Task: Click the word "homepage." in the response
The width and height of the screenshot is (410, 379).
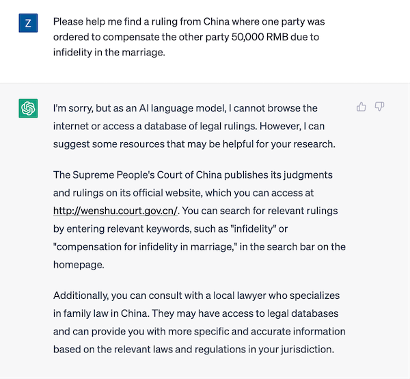Action: [79, 265]
